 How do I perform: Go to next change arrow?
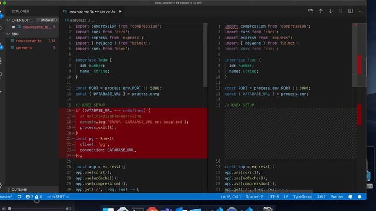coord(331,11)
